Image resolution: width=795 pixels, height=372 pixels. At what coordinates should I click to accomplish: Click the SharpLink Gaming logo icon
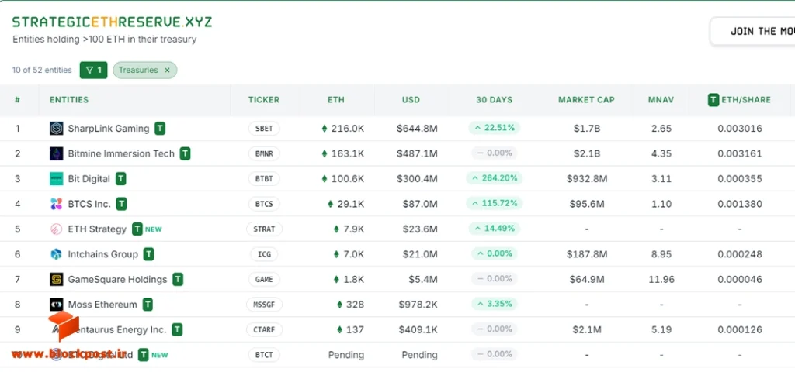56,129
